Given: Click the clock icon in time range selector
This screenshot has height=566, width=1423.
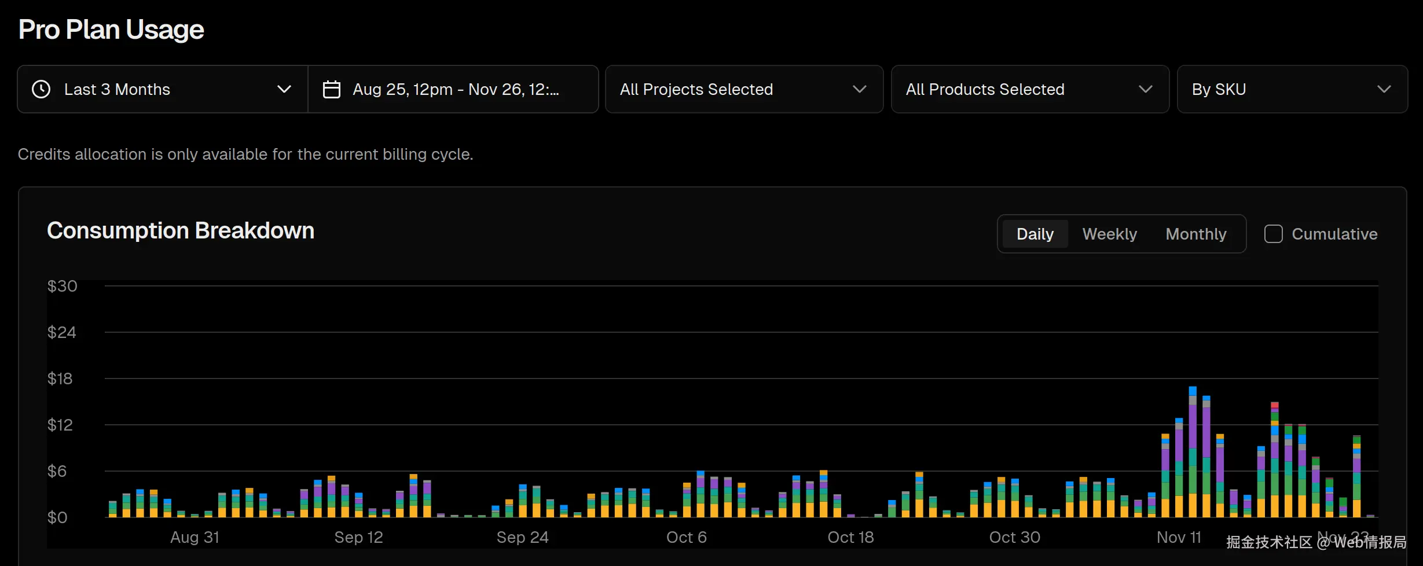Looking at the screenshot, I should click(x=41, y=89).
